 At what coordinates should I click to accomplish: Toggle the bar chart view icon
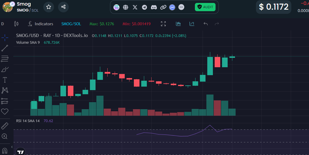pyautogui.click(x=192, y=24)
